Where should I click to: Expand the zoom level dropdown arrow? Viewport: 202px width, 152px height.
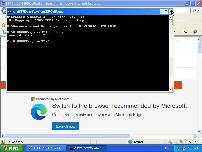pyautogui.click(x=195, y=142)
